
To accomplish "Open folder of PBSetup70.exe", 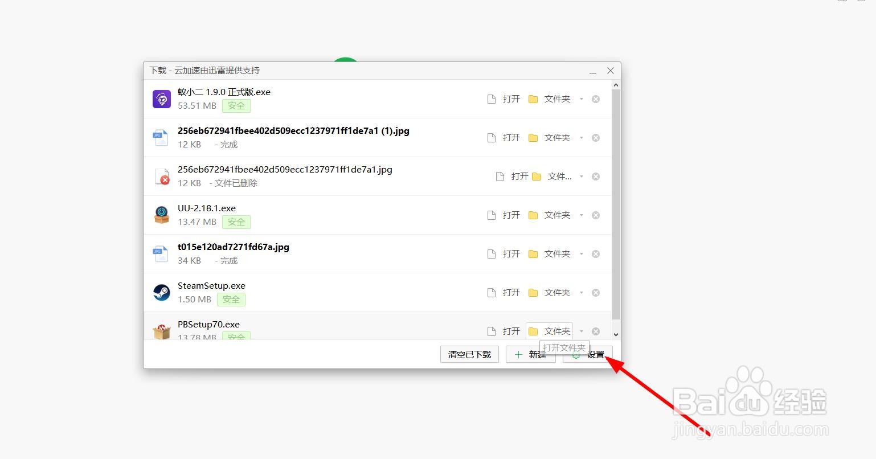I will point(550,331).
